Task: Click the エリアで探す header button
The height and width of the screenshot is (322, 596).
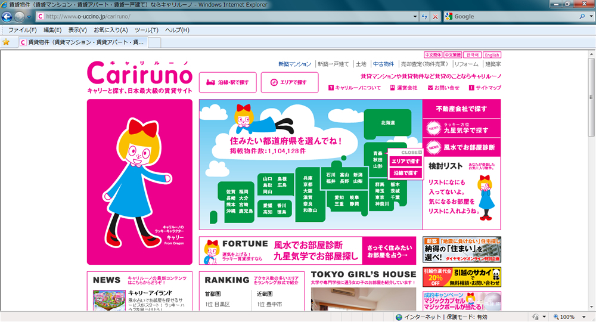Action: coord(290,82)
